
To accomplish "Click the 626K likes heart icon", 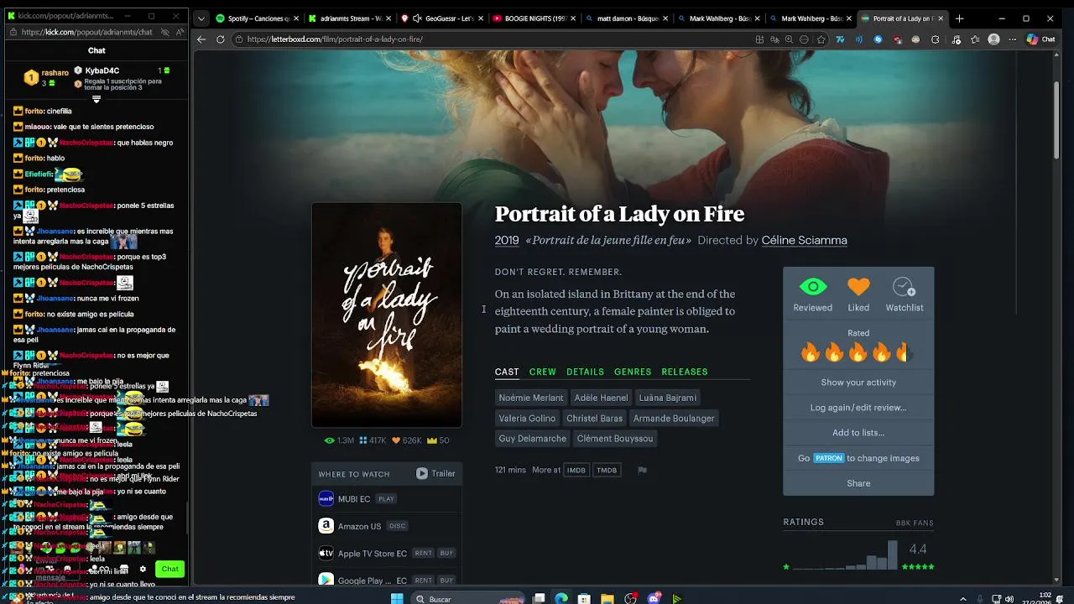I will (x=396, y=440).
